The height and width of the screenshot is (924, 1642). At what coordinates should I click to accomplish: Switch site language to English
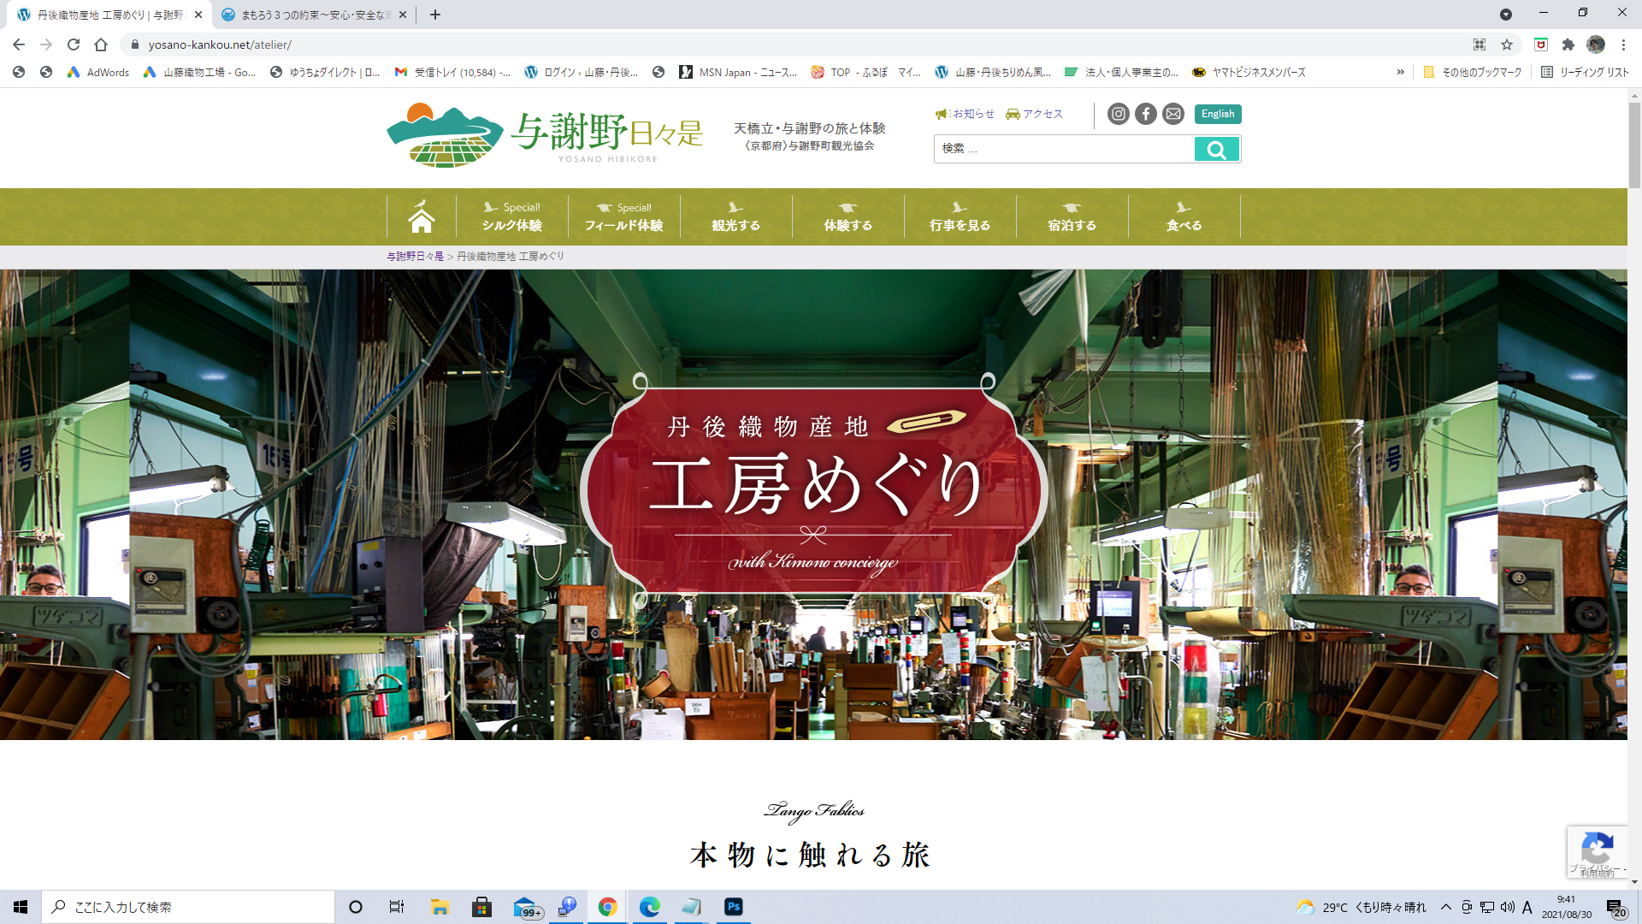click(1217, 114)
